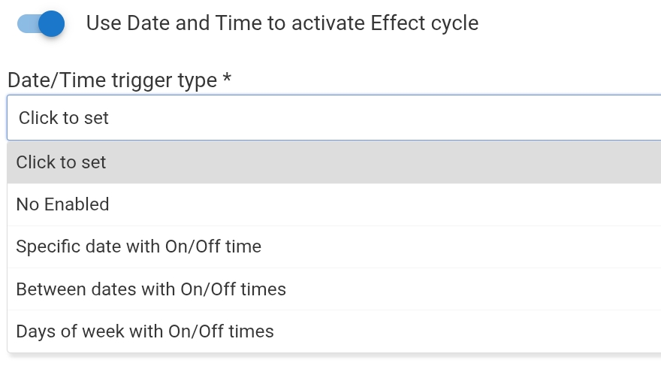661x369 pixels.
Task: Click the blue knob of the toggle switch
Action: click(51, 23)
